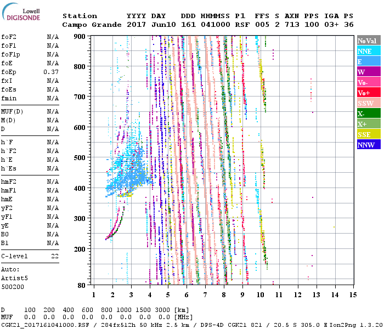Click the E blue legend swatch
Image resolution: width=384 pixels, height=329 pixels.
pyautogui.click(x=369, y=61)
